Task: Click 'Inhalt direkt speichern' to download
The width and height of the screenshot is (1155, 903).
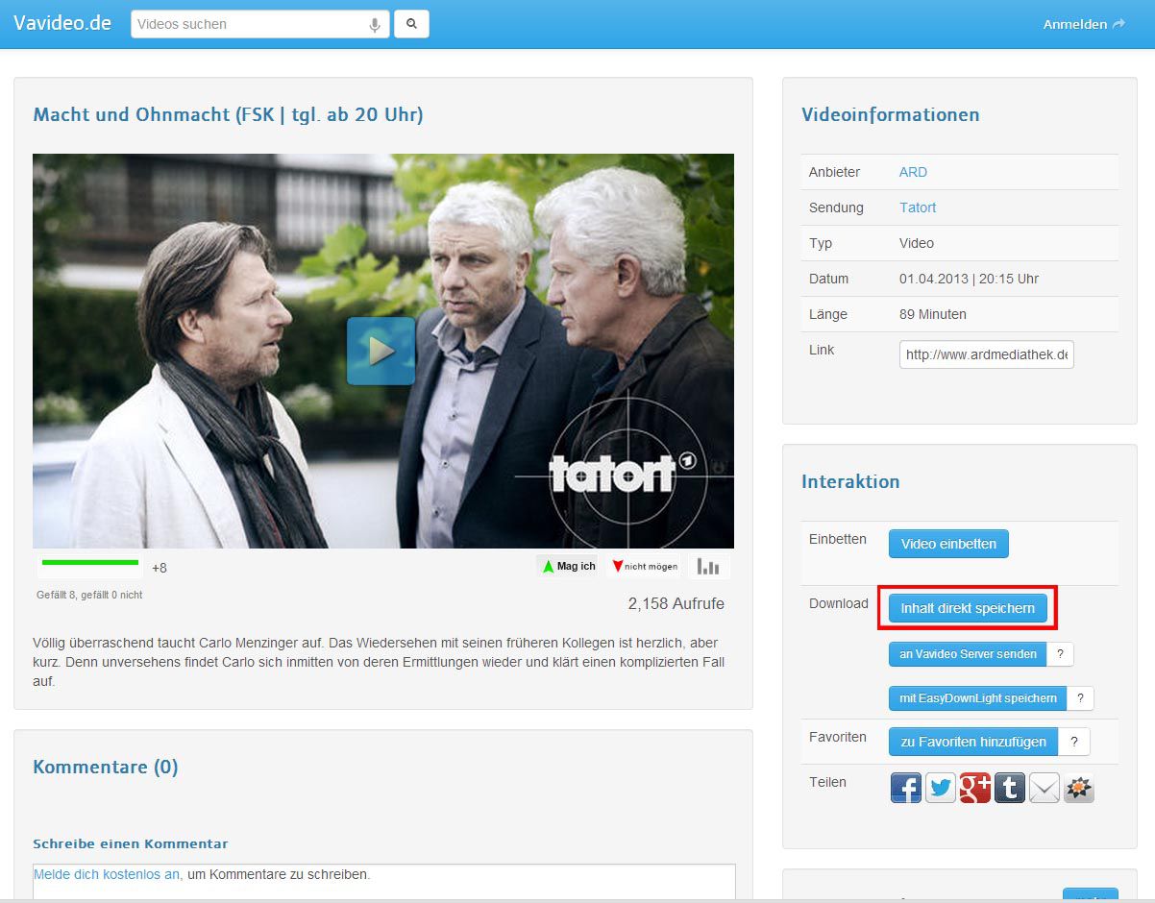Action: pos(967,608)
